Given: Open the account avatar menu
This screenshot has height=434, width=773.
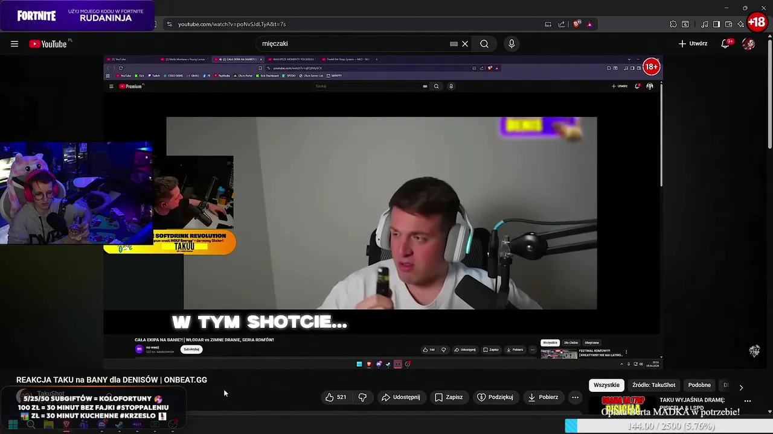Looking at the screenshot, I should click(x=749, y=43).
